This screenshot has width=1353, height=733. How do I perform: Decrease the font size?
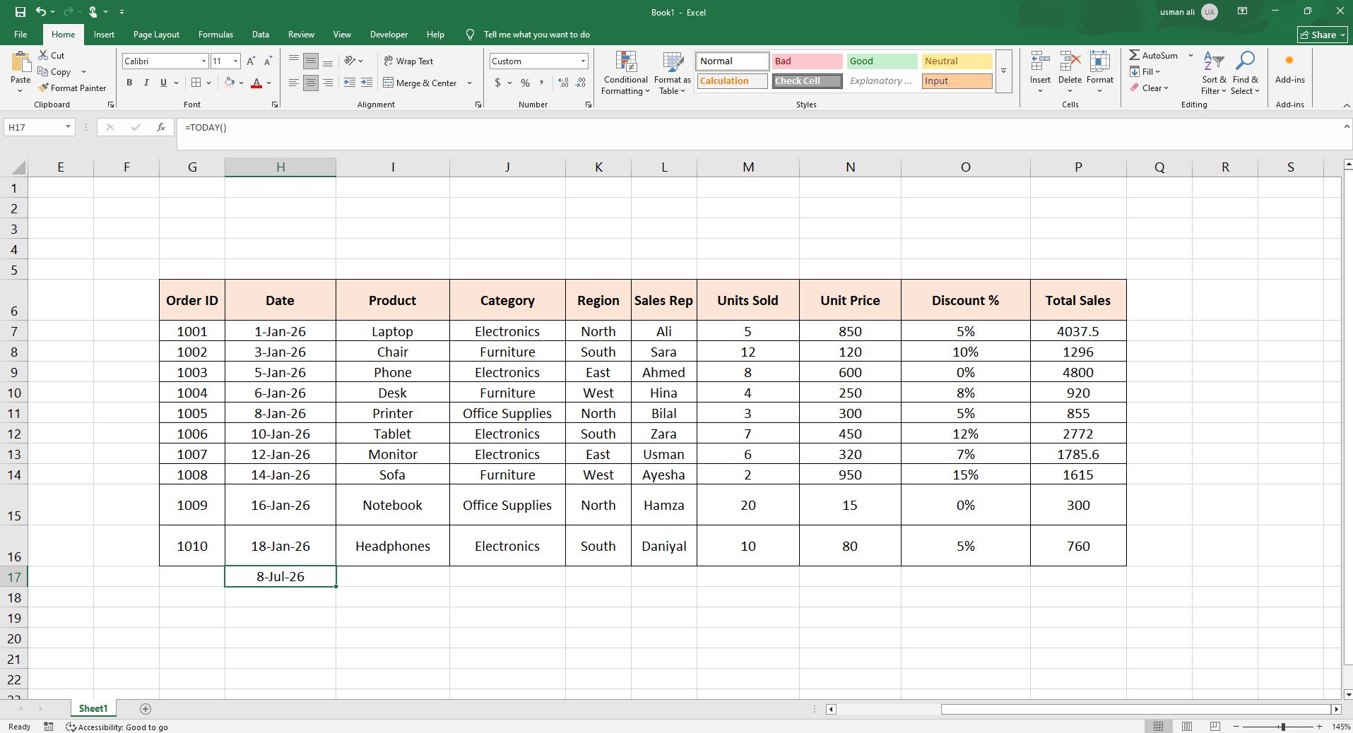coord(268,61)
